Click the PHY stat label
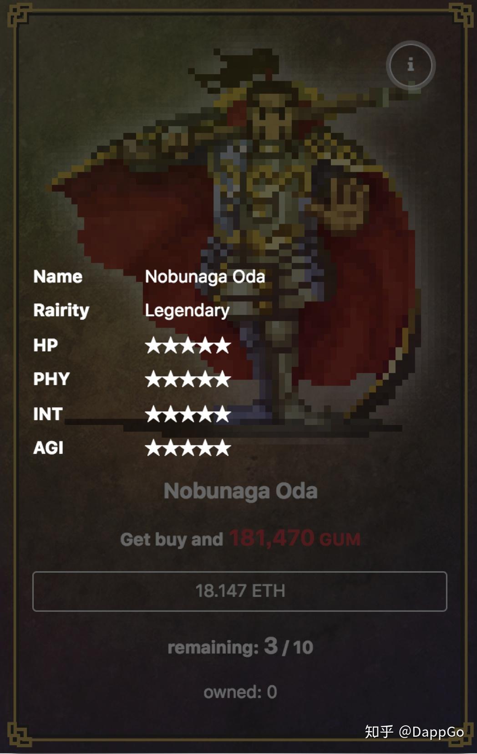This screenshot has height=754, width=477. coord(51,379)
